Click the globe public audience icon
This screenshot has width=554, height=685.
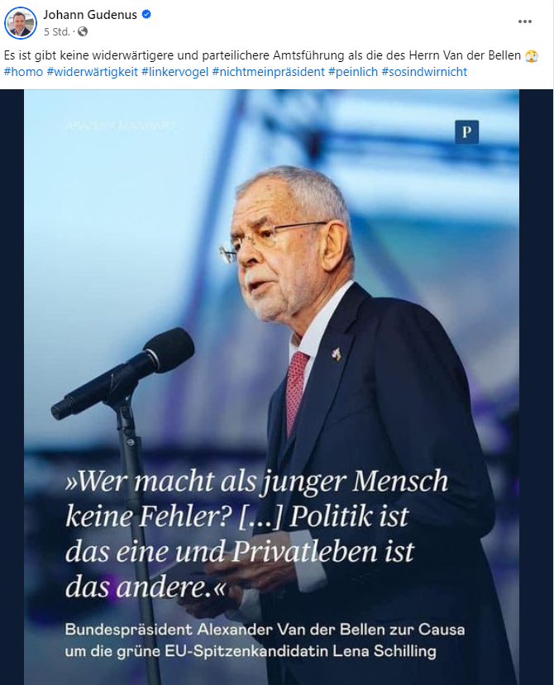click(x=83, y=31)
